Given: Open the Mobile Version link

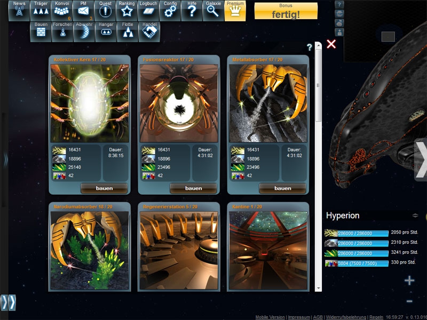Looking at the screenshot, I should 270,317.
